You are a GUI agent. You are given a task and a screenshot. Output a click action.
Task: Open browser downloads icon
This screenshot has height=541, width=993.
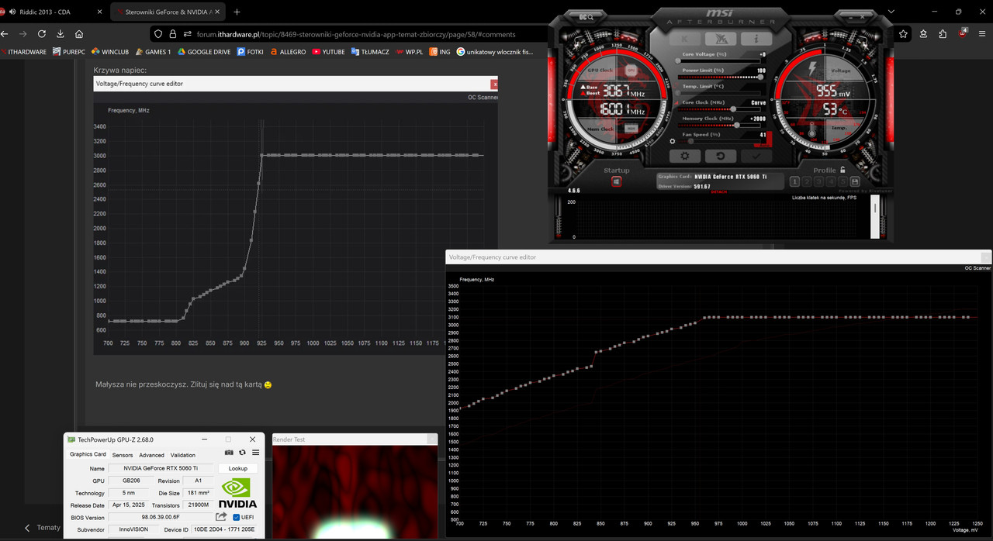tap(61, 34)
